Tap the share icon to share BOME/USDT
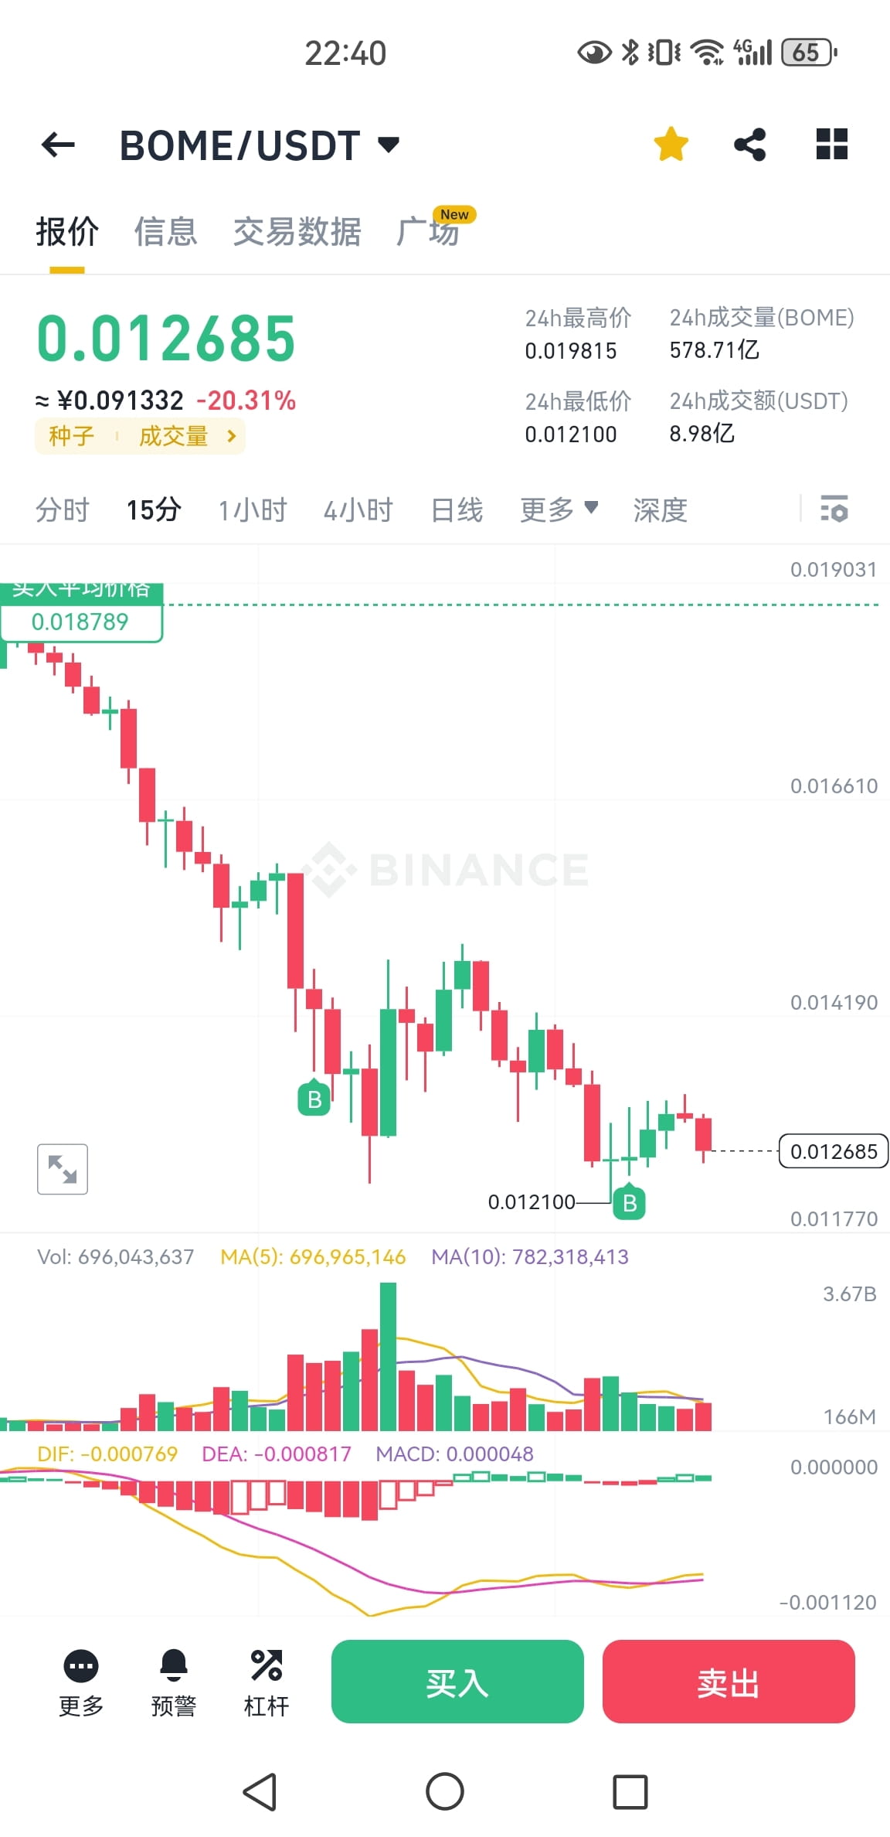The image size is (890, 1837). point(749,144)
